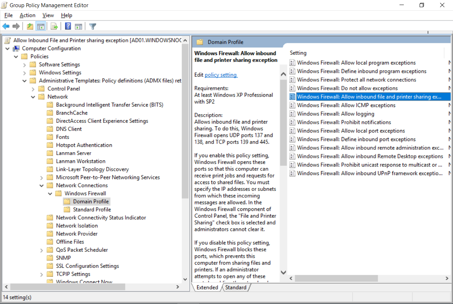This screenshot has height=304, width=453.
Task: Expand the Control Panel node
Action: (33, 88)
